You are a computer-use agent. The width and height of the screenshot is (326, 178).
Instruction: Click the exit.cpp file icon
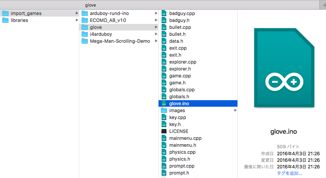[x=164, y=48]
